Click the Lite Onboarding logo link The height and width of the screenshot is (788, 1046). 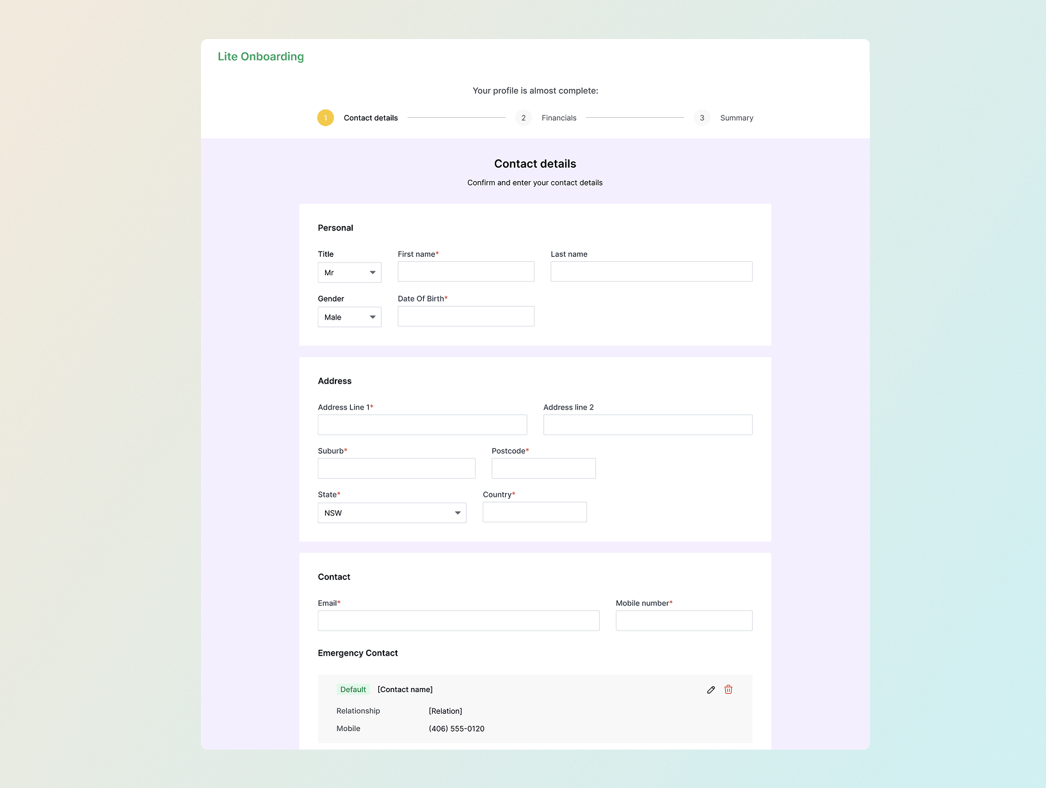261,56
